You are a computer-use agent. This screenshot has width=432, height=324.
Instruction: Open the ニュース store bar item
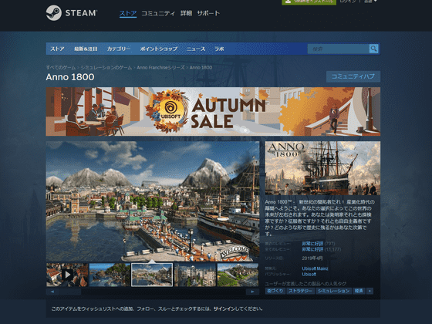[x=196, y=49]
